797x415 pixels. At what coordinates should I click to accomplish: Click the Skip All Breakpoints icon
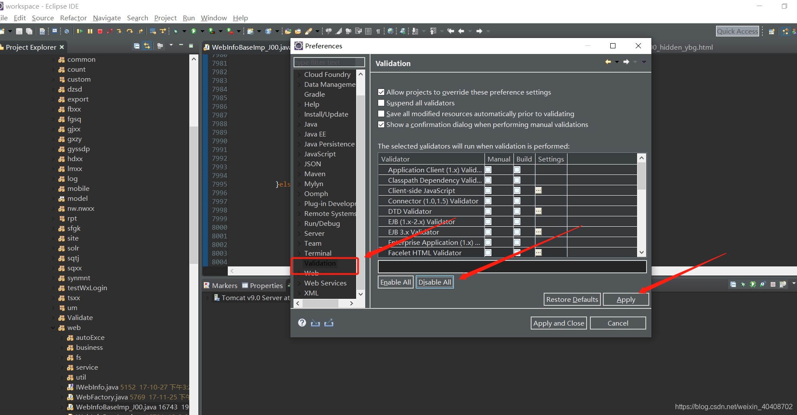coord(67,31)
